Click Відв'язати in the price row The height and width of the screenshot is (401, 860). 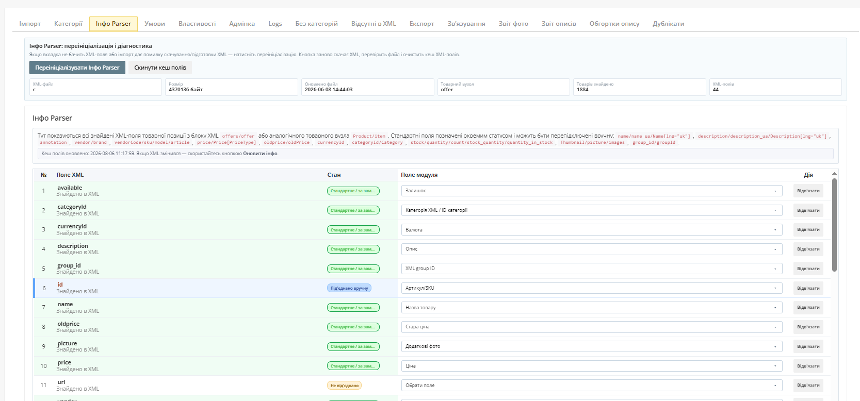[808, 366]
